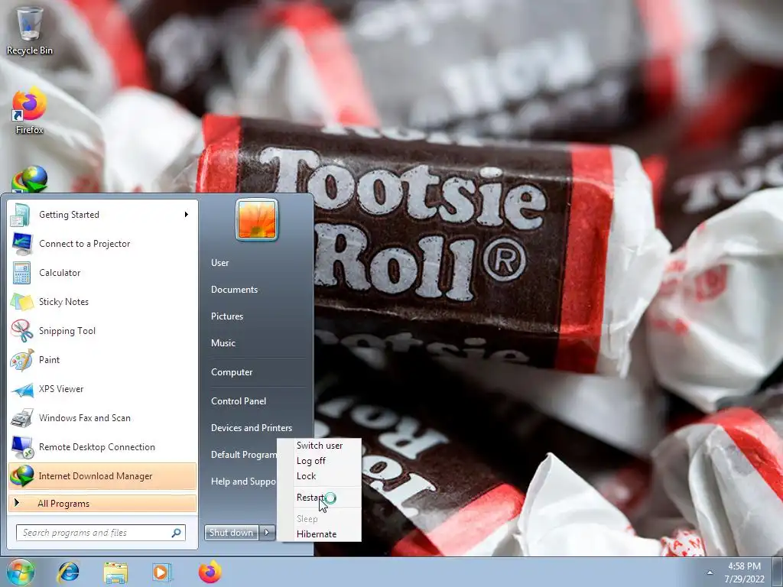Launch Windows Media Player from taskbar
The width and height of the screenshot is (783, 587).
click(162, 572)
